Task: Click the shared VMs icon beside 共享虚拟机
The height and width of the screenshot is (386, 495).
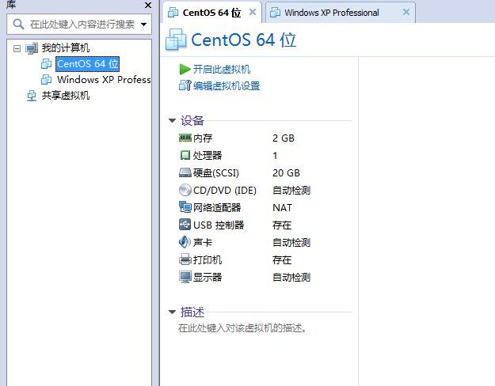Action: (32, 96)
